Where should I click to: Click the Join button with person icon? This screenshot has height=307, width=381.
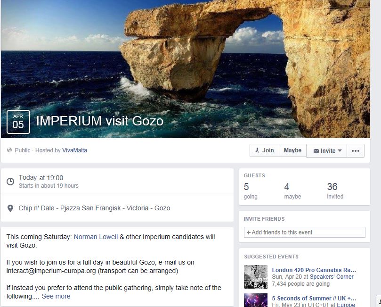point(264,150)
